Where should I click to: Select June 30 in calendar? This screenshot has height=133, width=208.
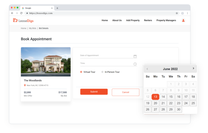point(179,110)
